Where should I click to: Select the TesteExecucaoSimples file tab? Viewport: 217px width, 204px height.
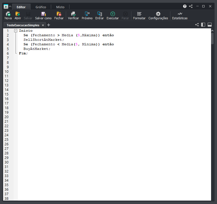pyautogui.click(x=23, y=25)
